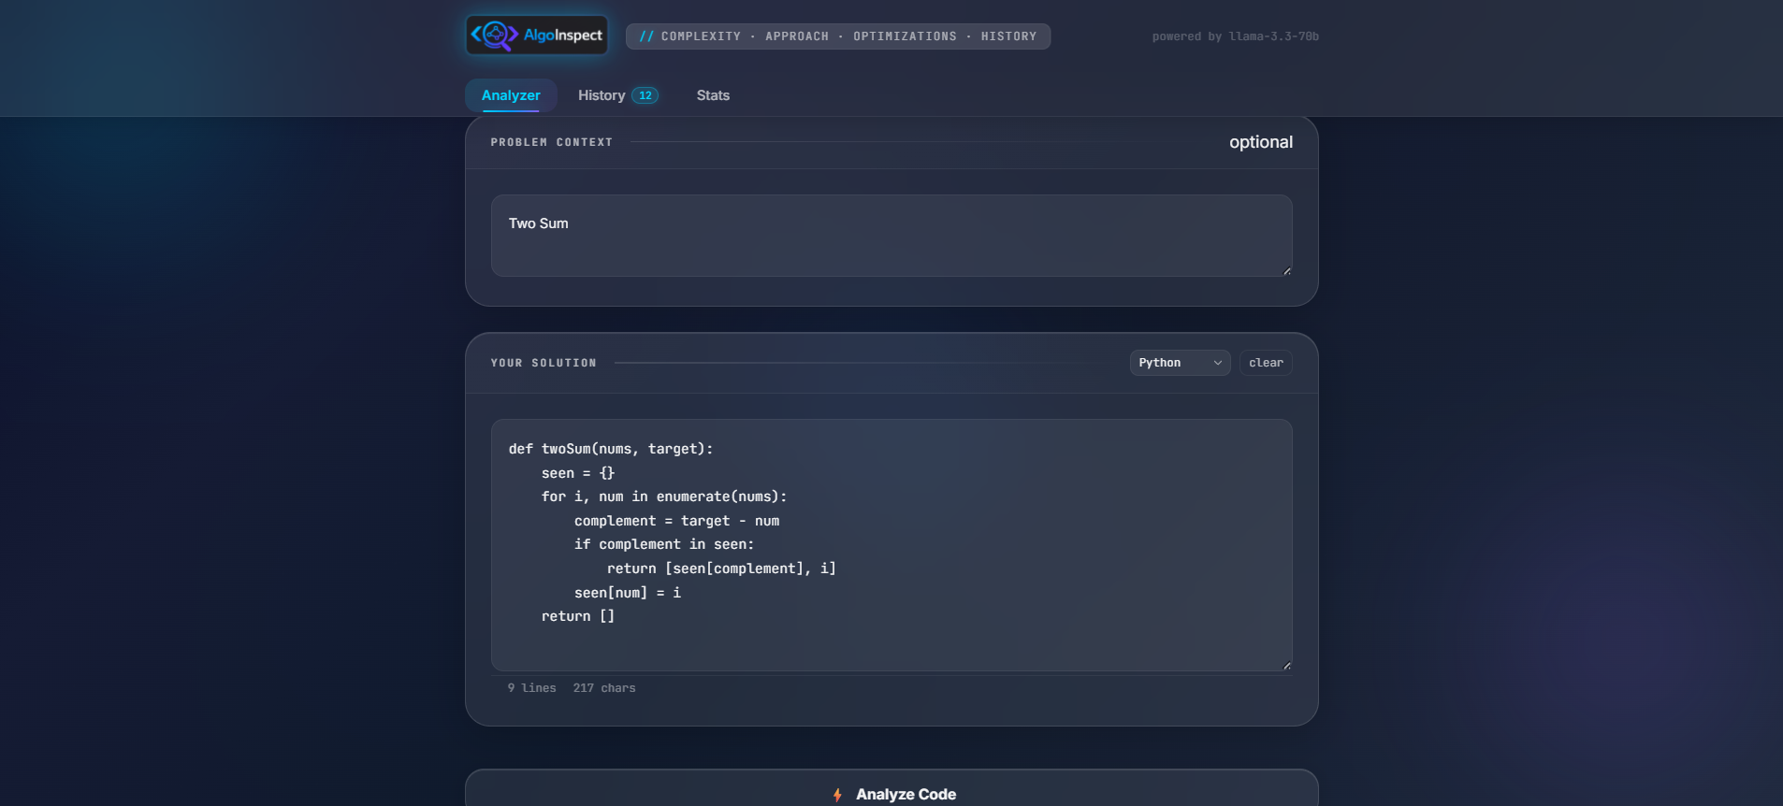Click the 'if complement in seen:' line

coord(664,544)
